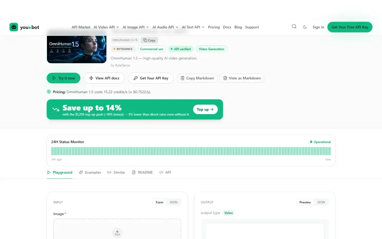Switch input view to JSON
The height and width of the screenshot is (239, 382).
click(x=174, y=202)
